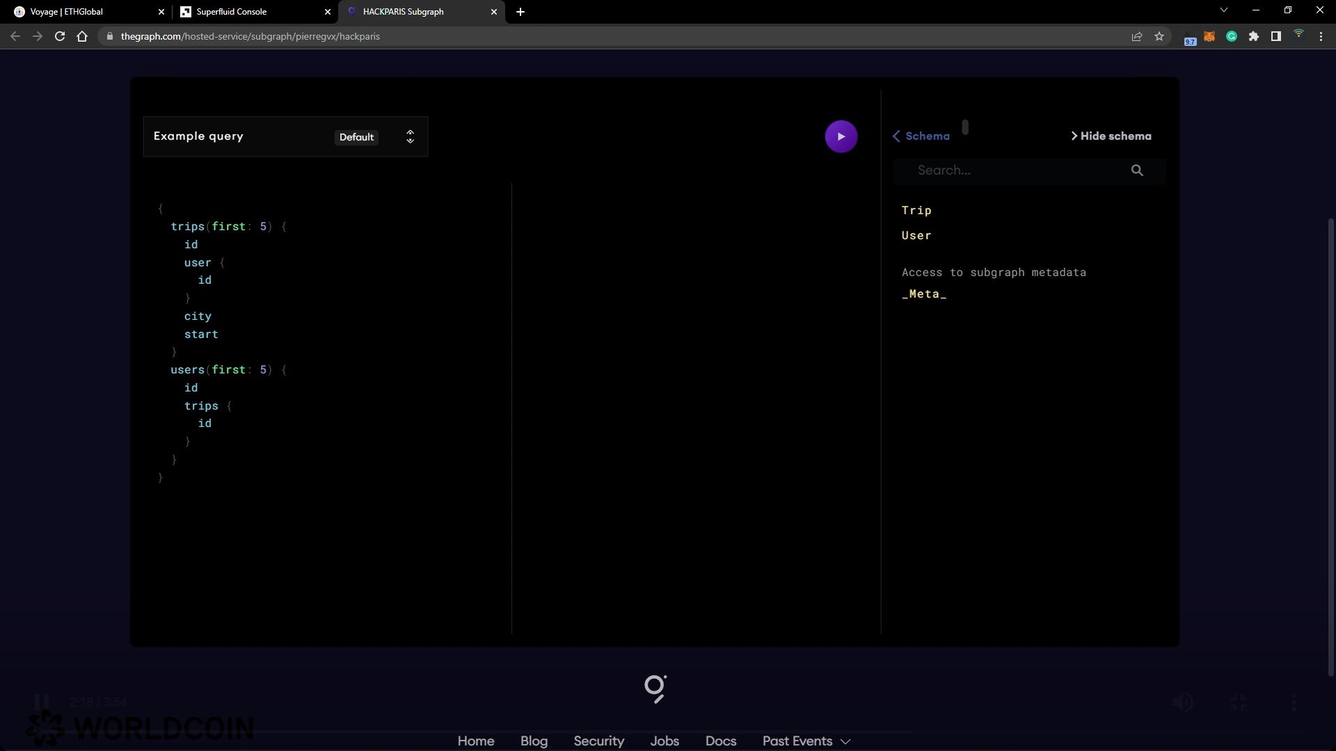This screenshot has width=1336, height=751.
Task: Click the 'city' field in query
Action: [198, 316]
